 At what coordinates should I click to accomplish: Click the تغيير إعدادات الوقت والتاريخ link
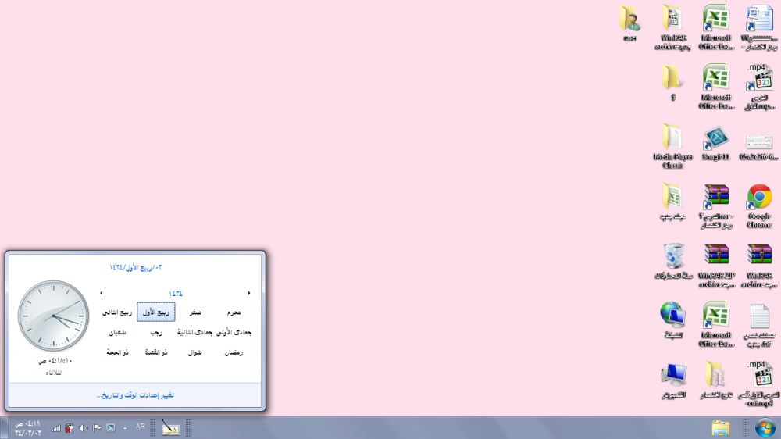coord(134,395)
